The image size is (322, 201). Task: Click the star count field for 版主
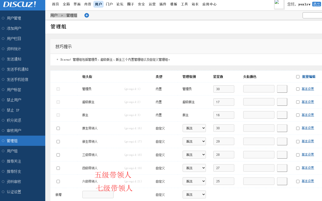pyautogui.click(x=224, y=115)
